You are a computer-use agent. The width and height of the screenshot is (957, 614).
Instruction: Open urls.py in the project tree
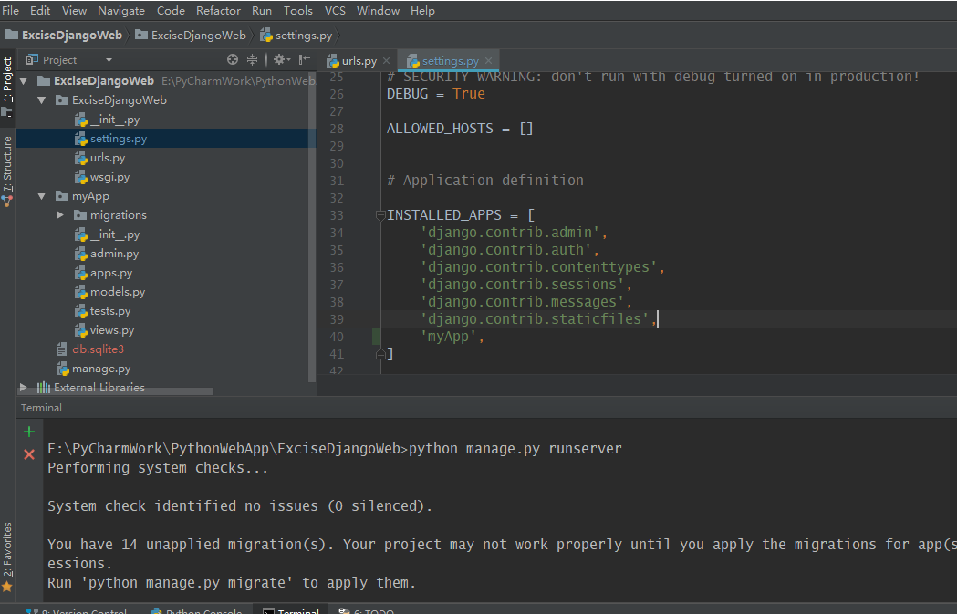[108, 158]
